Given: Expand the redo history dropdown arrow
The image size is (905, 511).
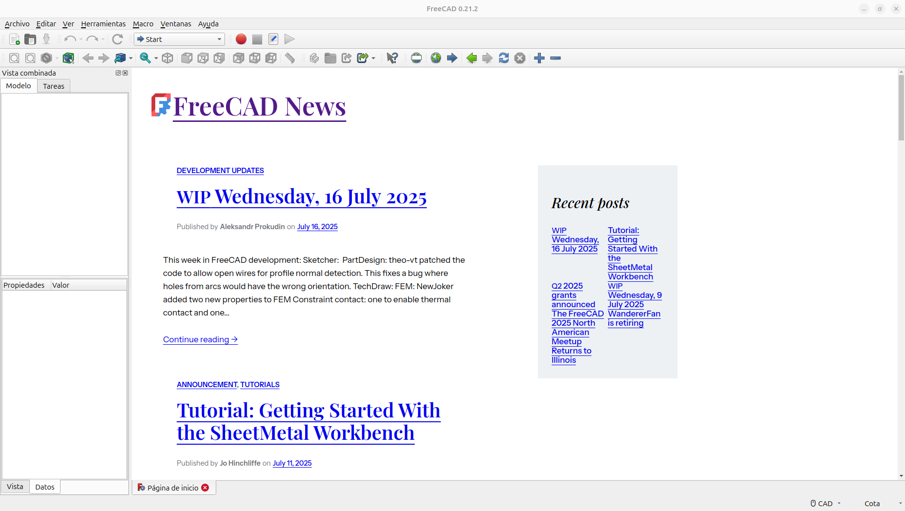Looking at the screenshot, I should click(x=103, y=39).
